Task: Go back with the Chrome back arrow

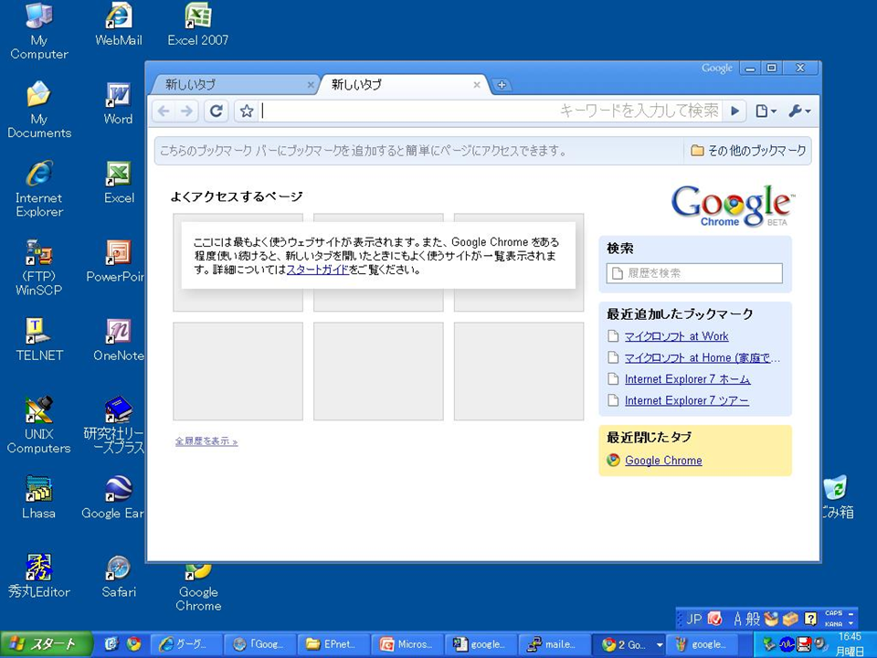Action: (164, 111)
